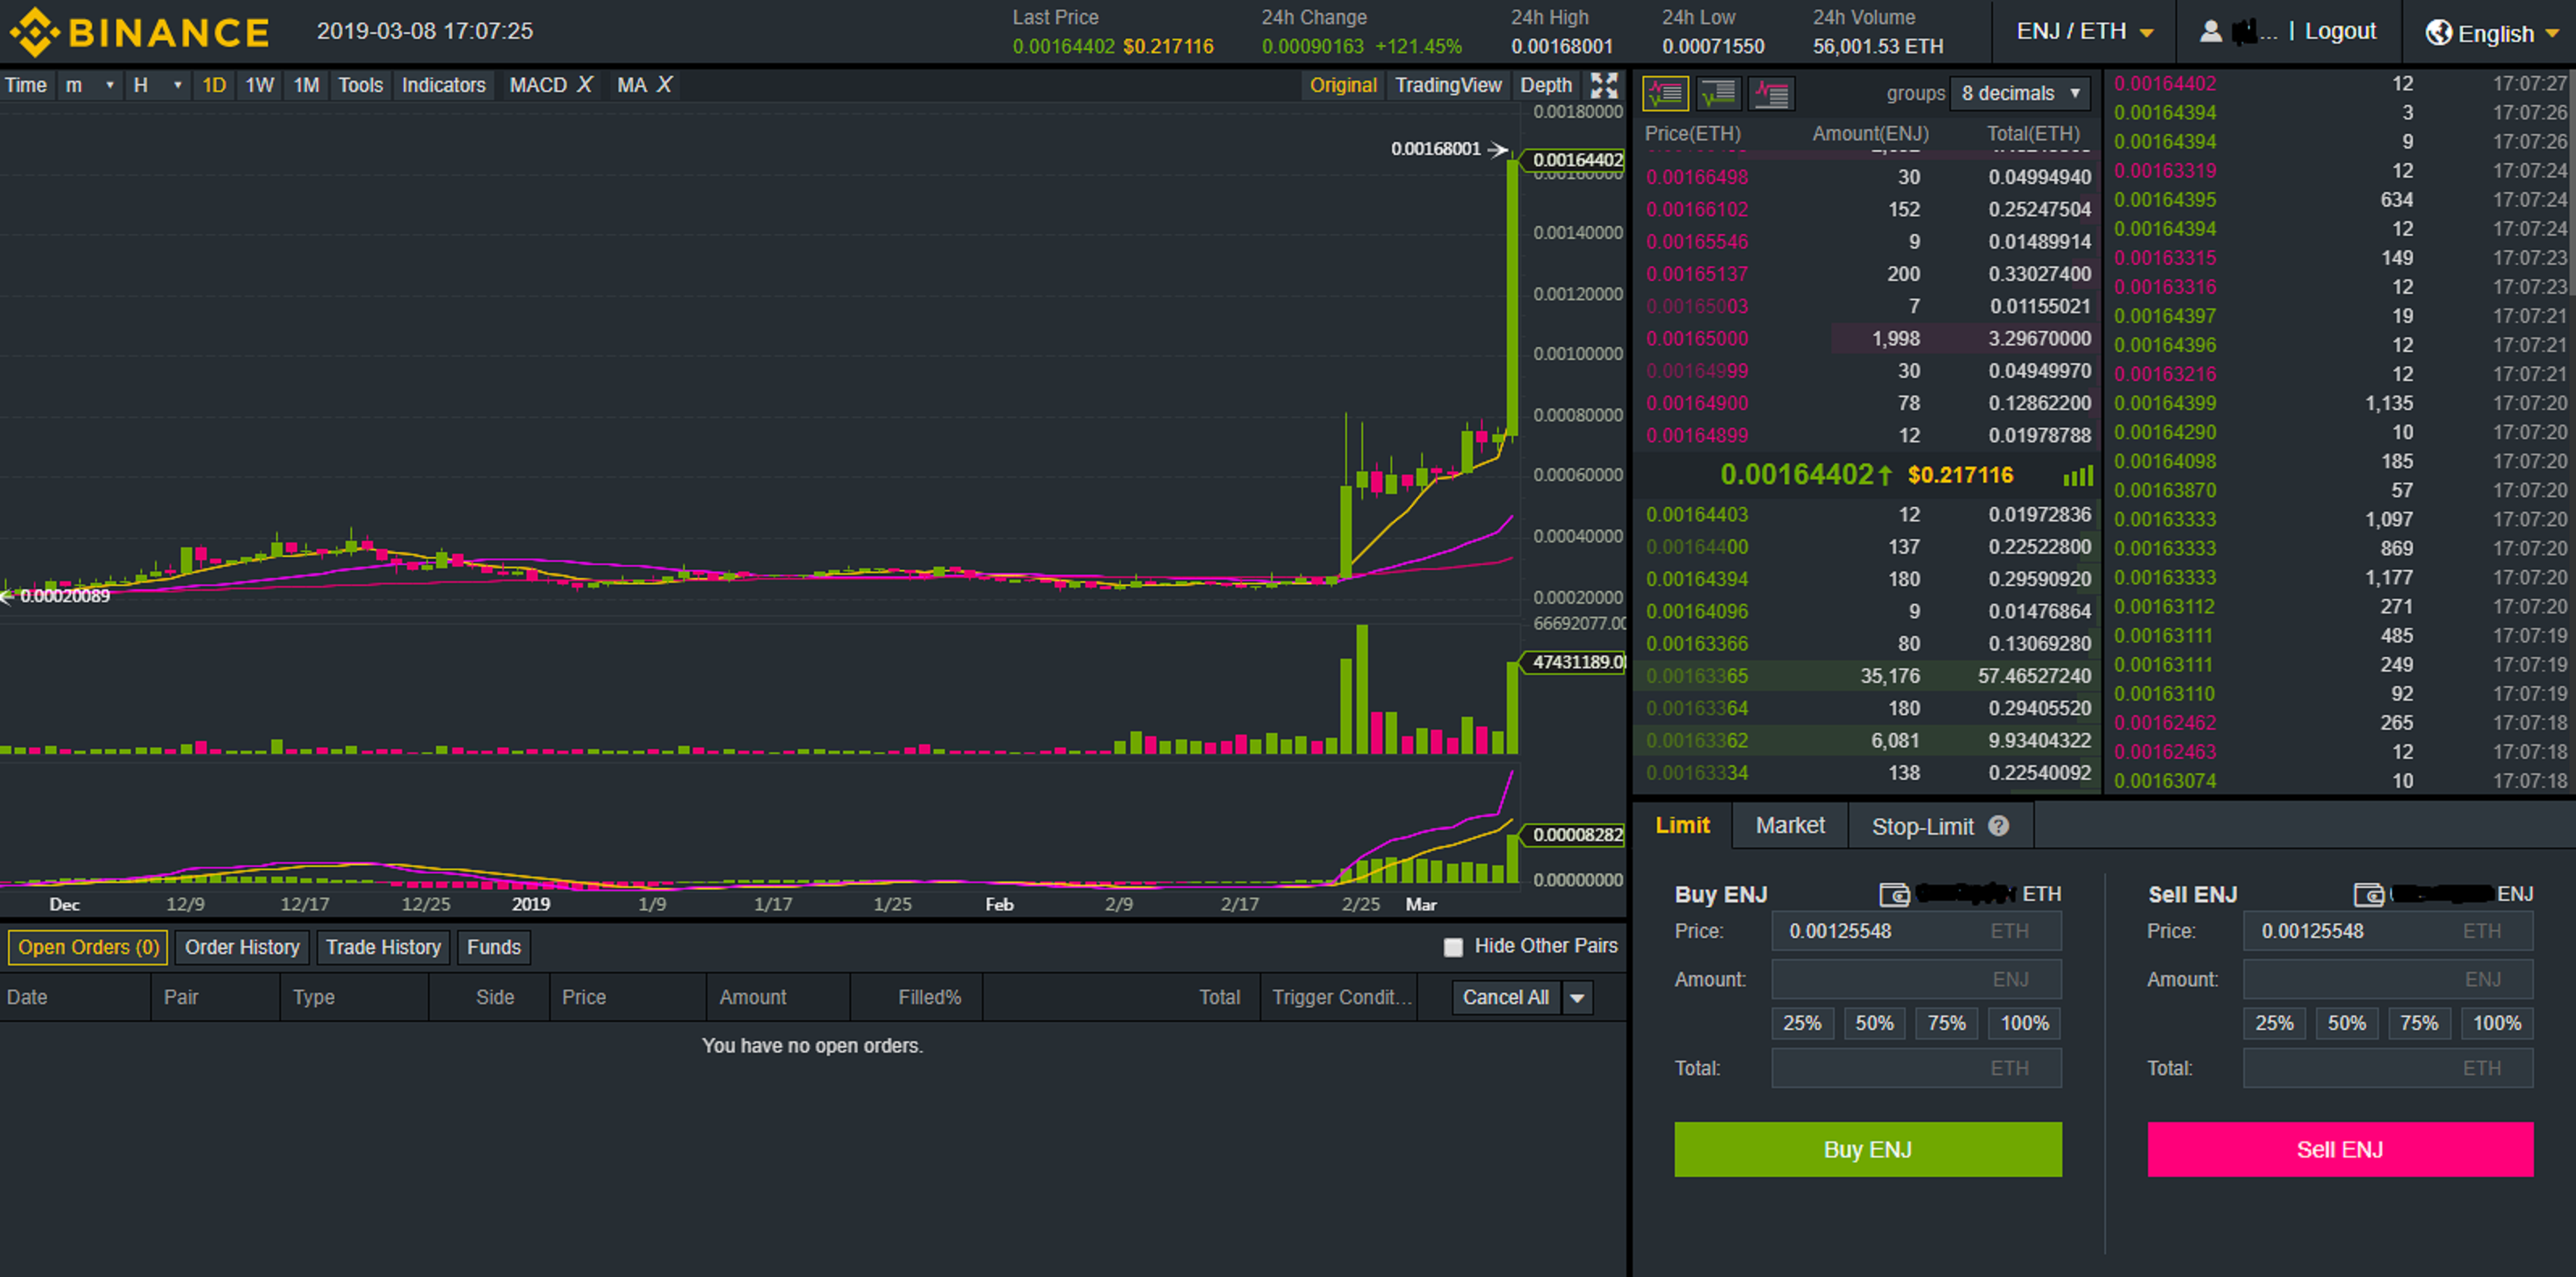The height and width of the screenshot is (1277, 2576).
Task: Click the globe language icon
Action: pyautogui.click(x=2438, y=33)
